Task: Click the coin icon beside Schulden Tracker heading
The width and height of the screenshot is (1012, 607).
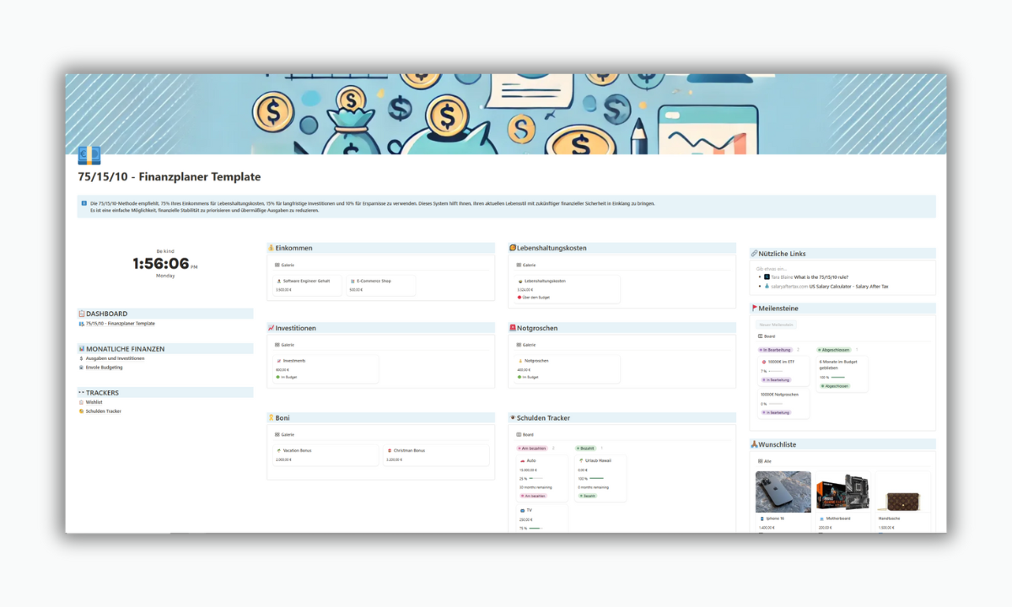Action: [513, 417]
